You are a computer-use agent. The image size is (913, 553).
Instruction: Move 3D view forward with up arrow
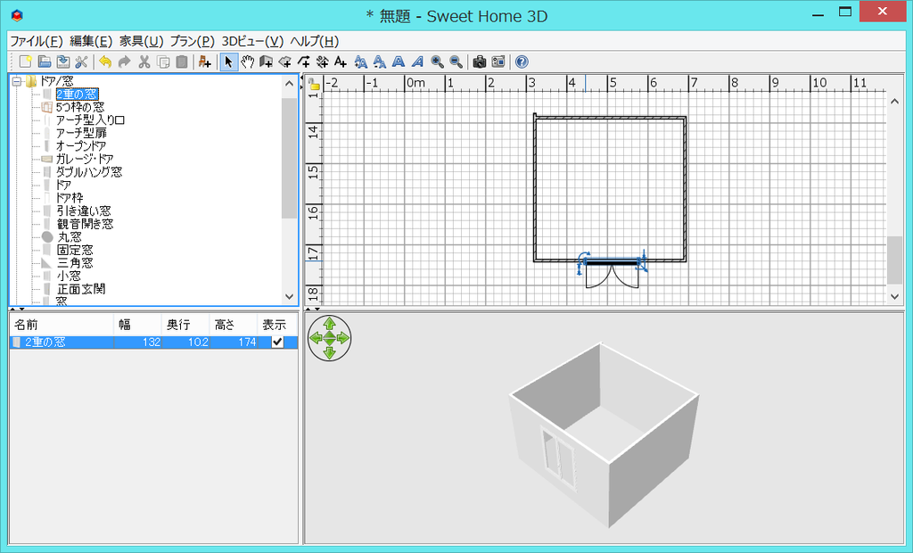pos(330,324)
